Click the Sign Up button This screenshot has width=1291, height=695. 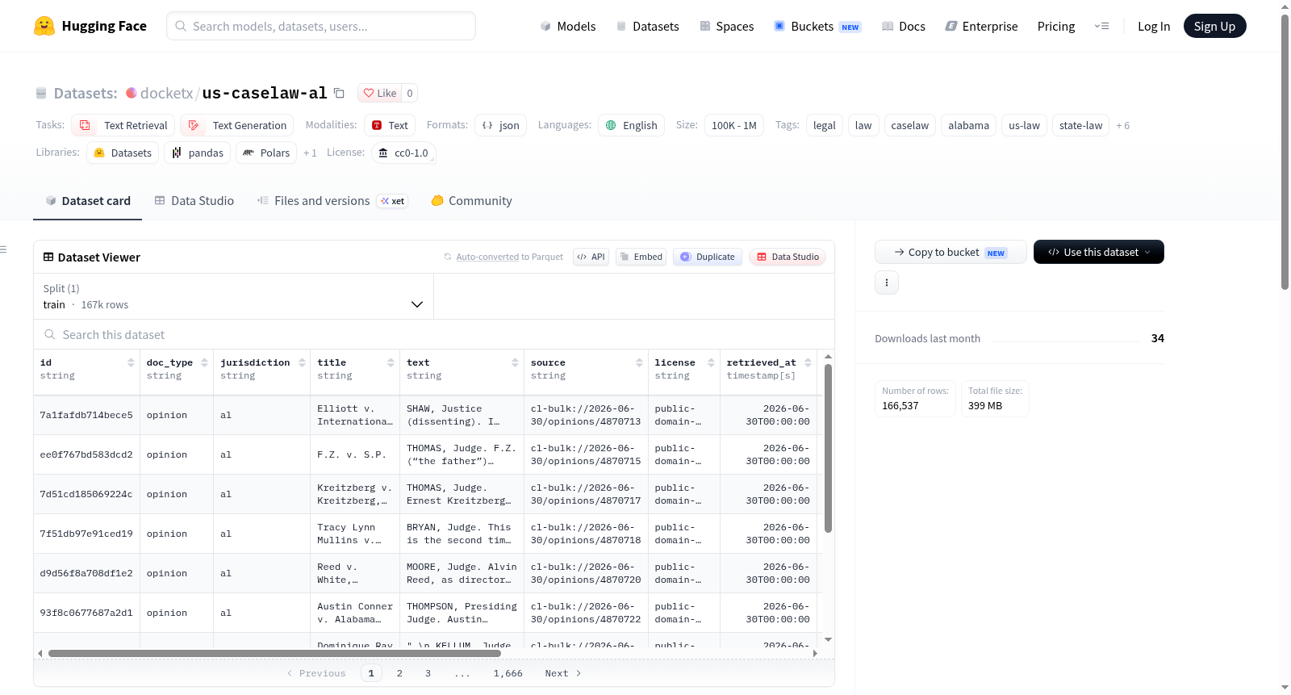coord(1214,26)
